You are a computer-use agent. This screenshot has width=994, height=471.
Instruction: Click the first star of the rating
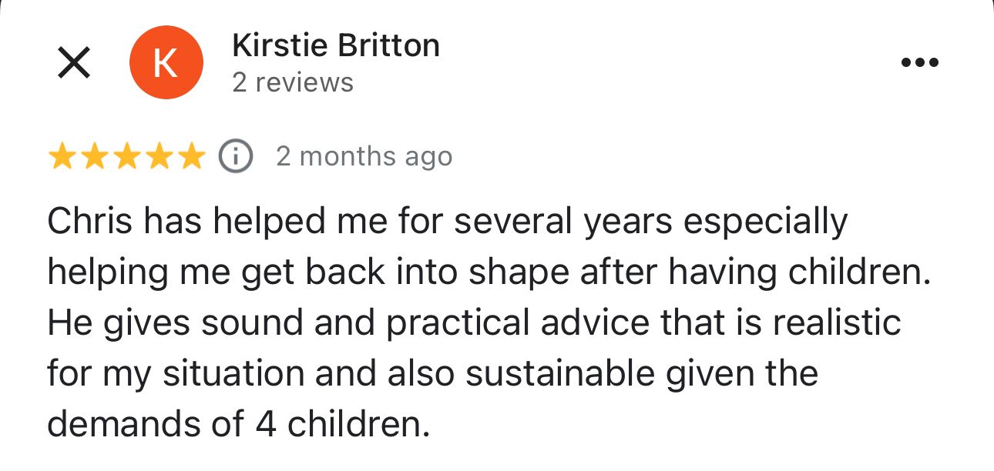62,156
